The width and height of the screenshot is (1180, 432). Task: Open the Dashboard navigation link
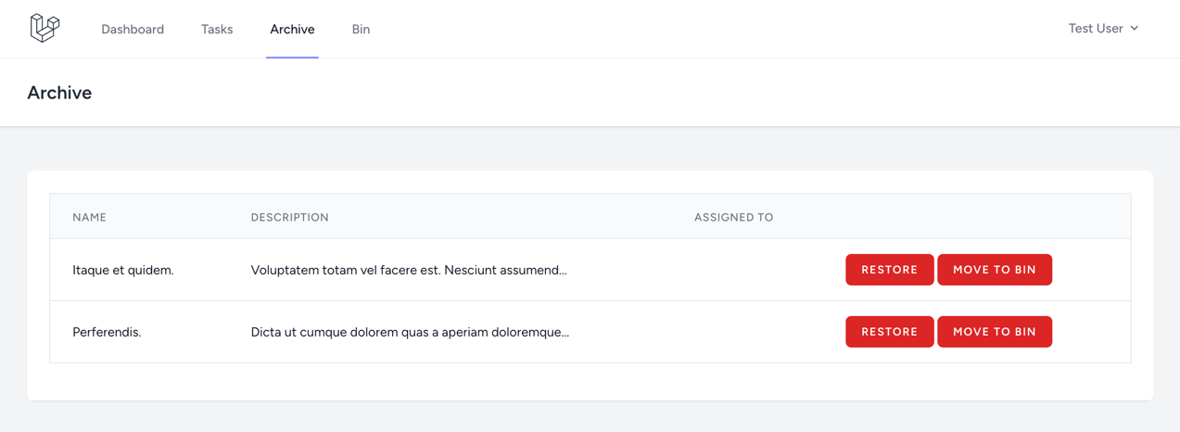tap(133, 30)
